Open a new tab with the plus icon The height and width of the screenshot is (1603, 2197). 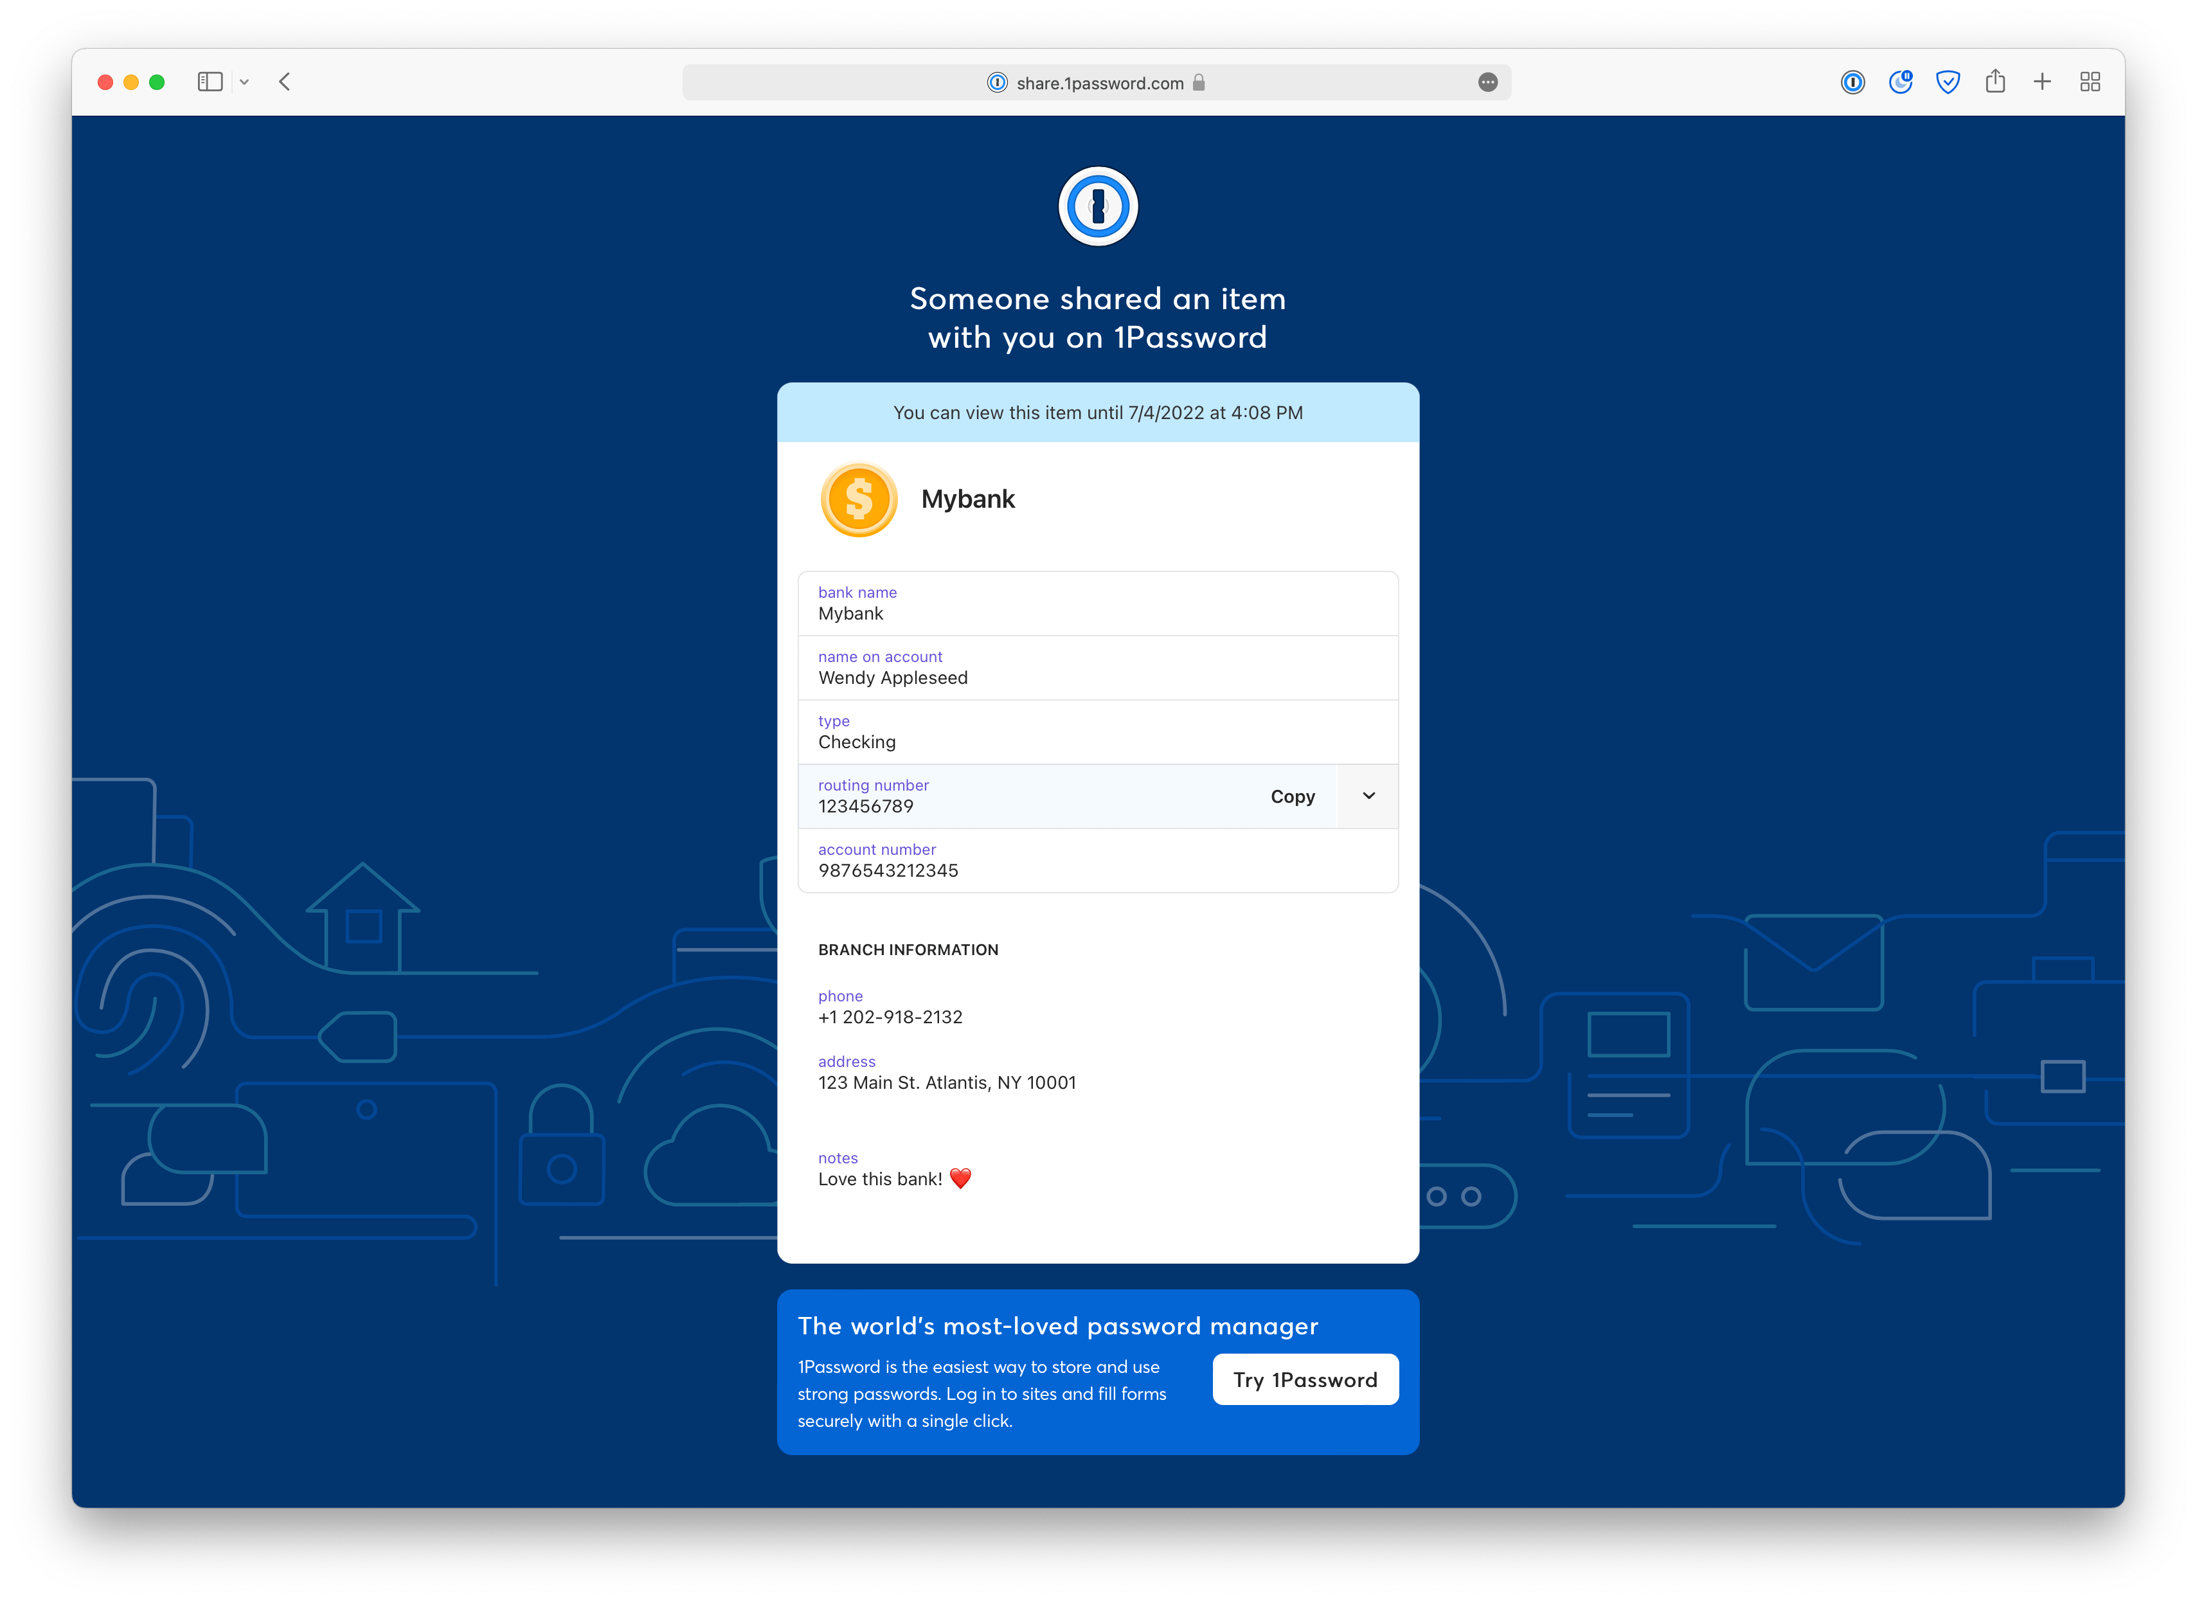2041,82
